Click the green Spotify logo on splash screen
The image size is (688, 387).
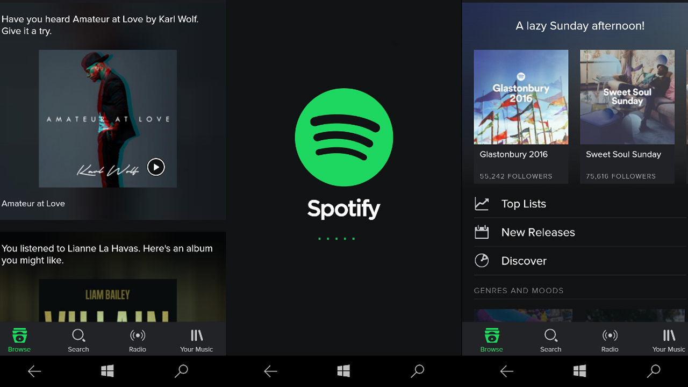(x=344, y=138)
